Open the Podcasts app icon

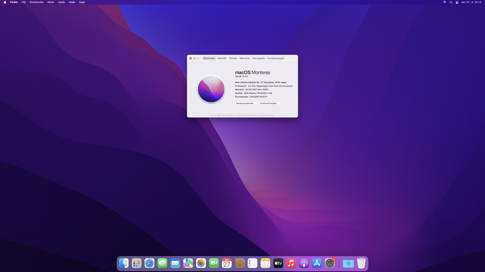click(304, 263)
